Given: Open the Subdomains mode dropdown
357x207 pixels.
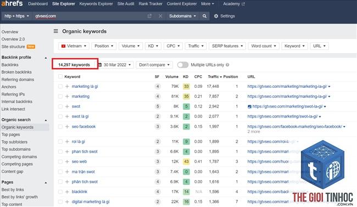Looking at the screenshot, I should pyautogui.click(x=182, y=16).
